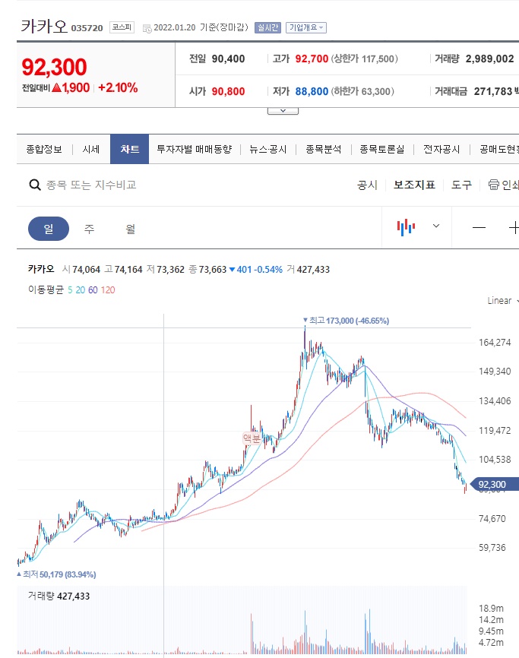This screenshot has width=519, height=658.
Task: Click the printer icon
Action: (x=494, y=185)
